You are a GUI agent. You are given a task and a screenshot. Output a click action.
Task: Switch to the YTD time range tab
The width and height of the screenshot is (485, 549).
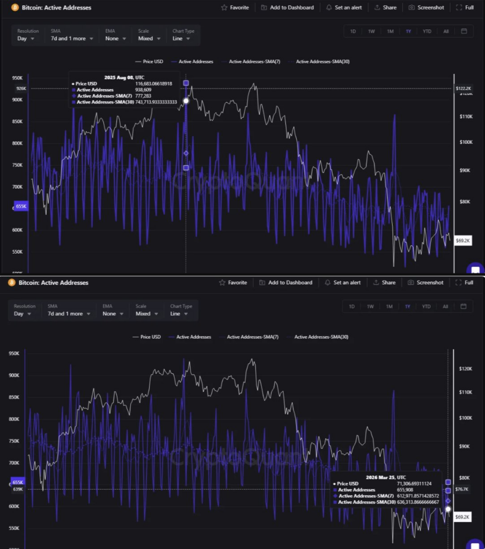[x=427, y=31]
